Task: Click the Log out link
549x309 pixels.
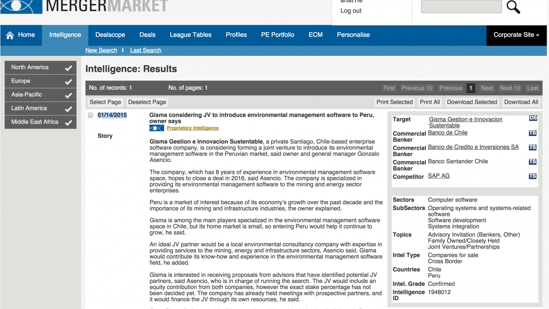Action: (351, 11)
